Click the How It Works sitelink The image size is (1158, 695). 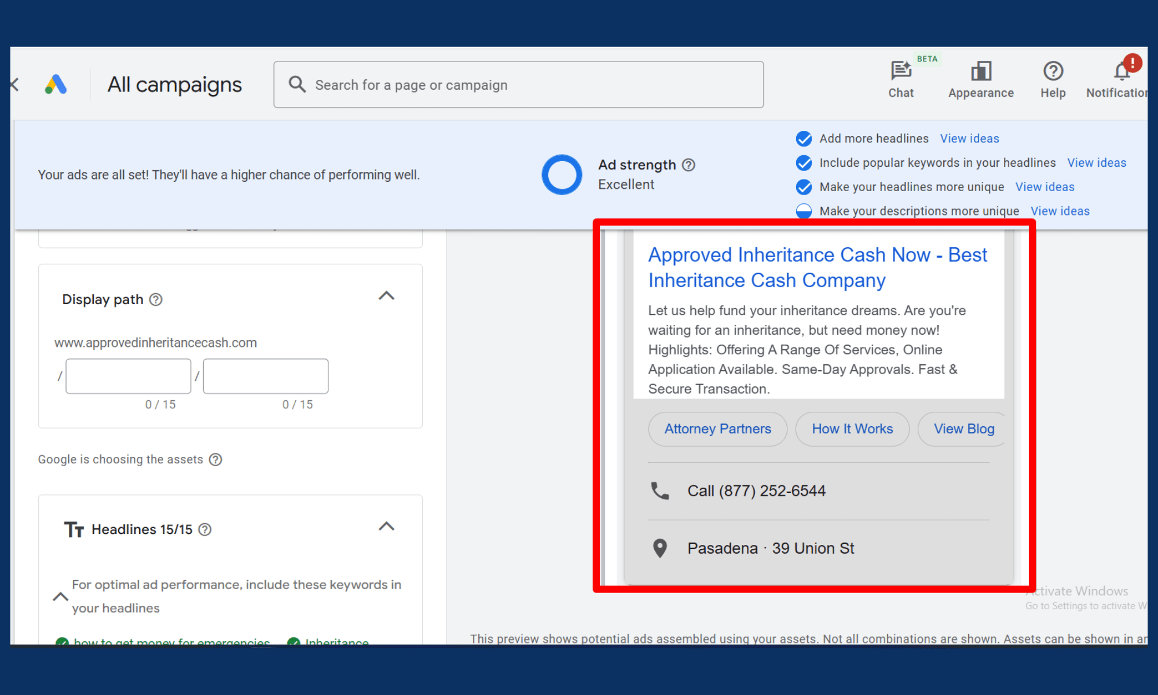852,429
